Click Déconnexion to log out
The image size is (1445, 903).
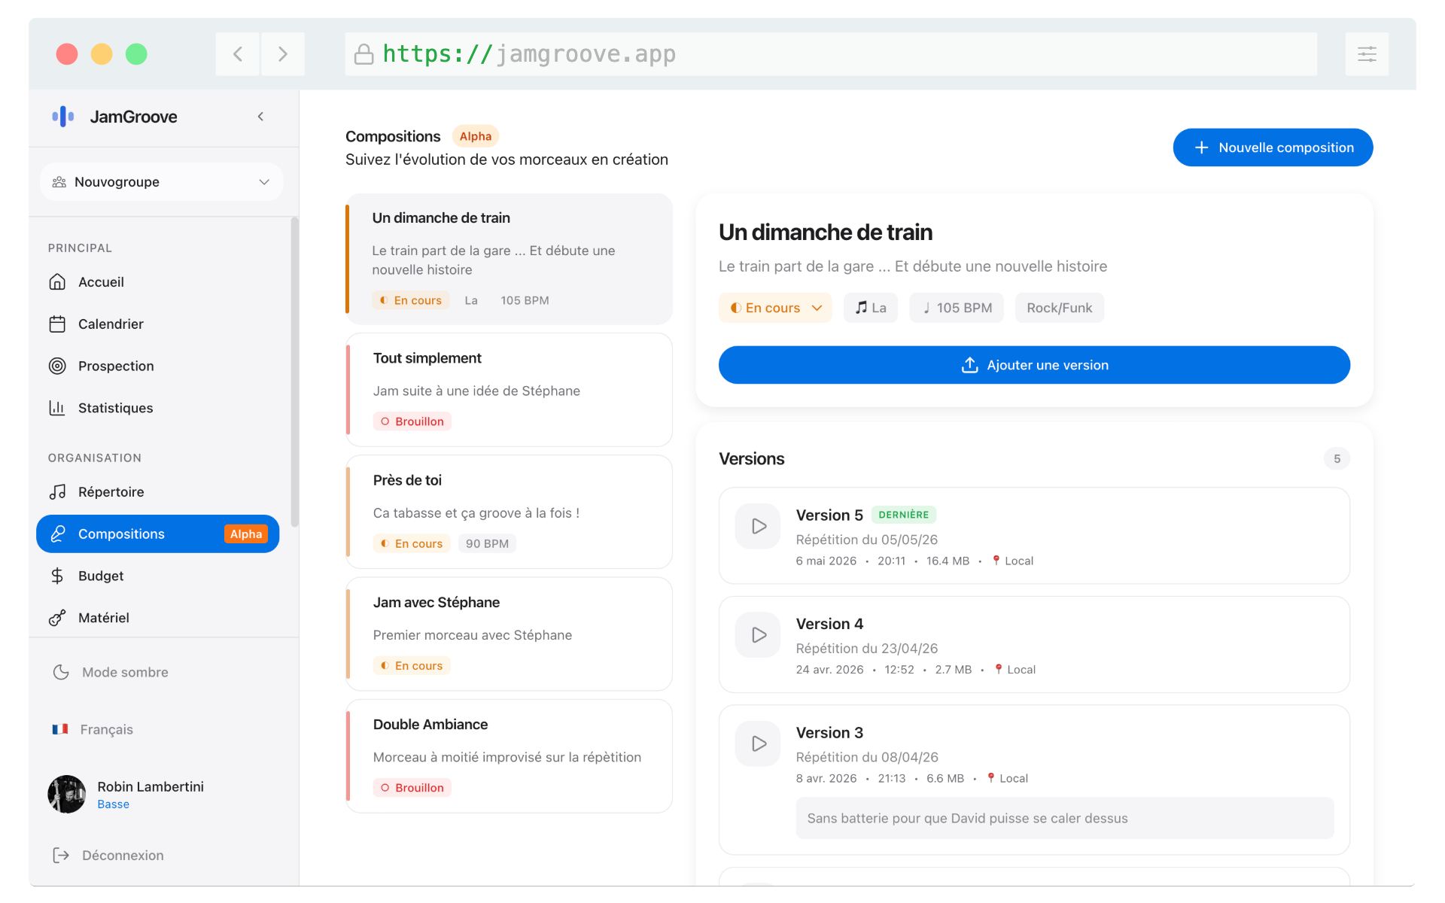click(108, 856)
